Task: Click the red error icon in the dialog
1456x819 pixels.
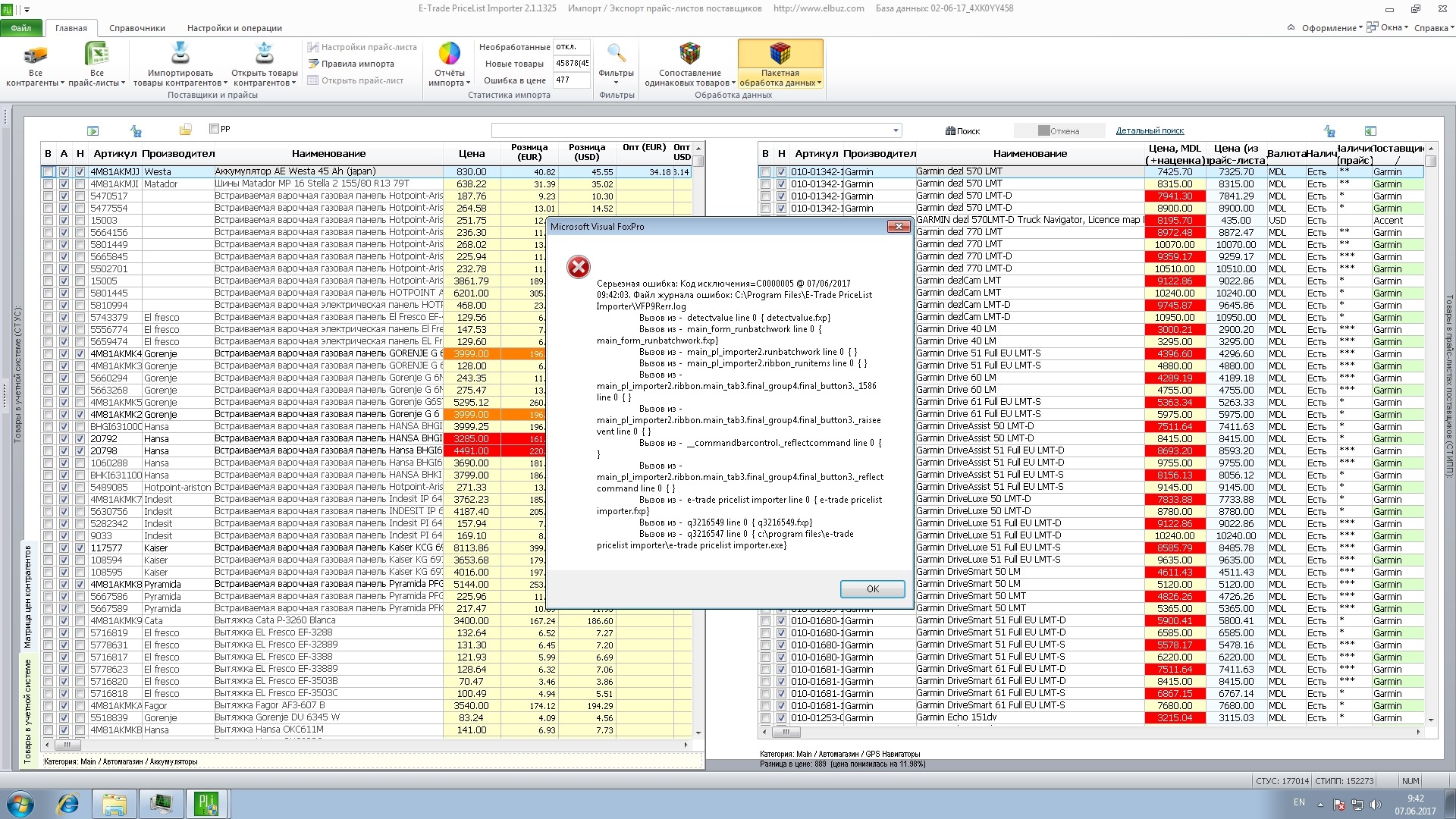Action: pyautogui.click(x=579, y=267)
